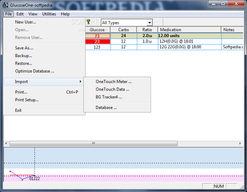Click the GlucoseOne app icon in title bar
The height and width of the screenshot is (192, 247).
(x=5, y=5)
